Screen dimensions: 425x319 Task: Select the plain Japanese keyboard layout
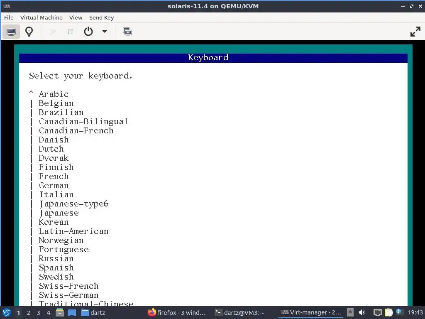(x=59, y=213)
